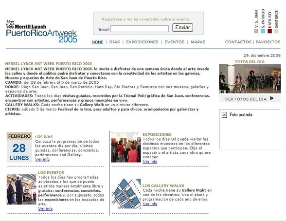286x221 pixels.
Task: Click the Fotos del Dia photo thumbnail
Action: (x=250, y=79)
